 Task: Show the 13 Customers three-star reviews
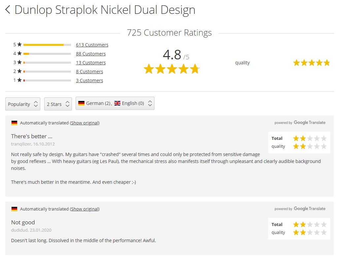click(x=91, y=63)
